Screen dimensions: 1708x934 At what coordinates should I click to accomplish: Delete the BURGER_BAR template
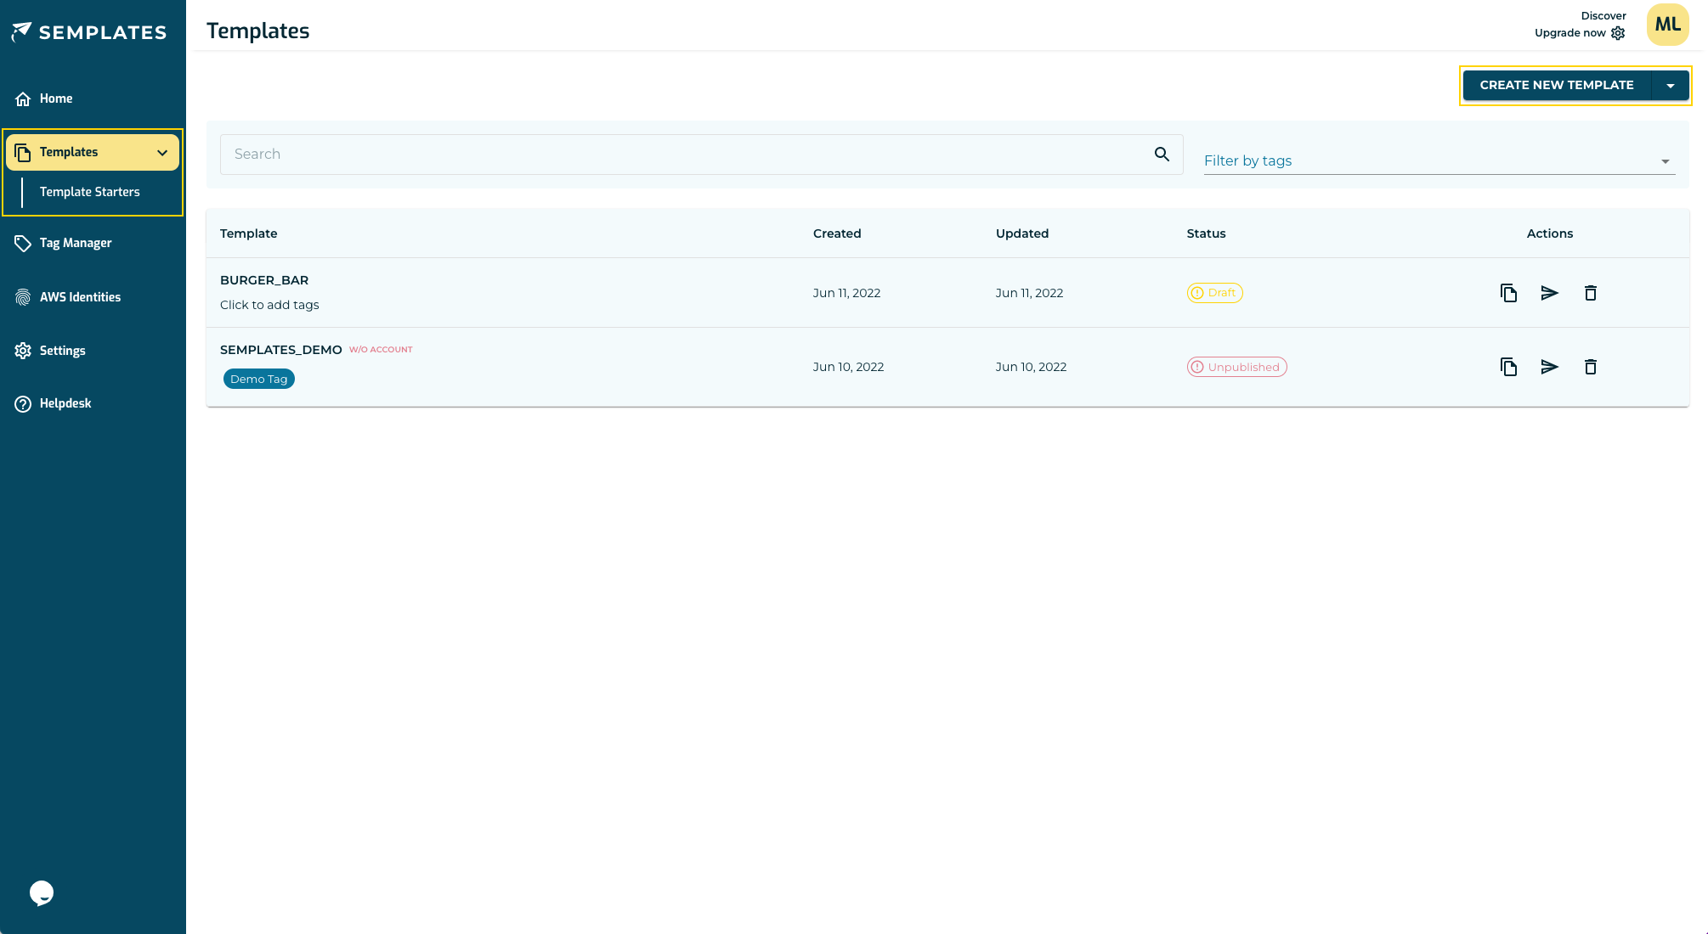1590,293
